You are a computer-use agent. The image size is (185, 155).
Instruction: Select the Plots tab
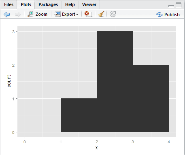(26, 4)
